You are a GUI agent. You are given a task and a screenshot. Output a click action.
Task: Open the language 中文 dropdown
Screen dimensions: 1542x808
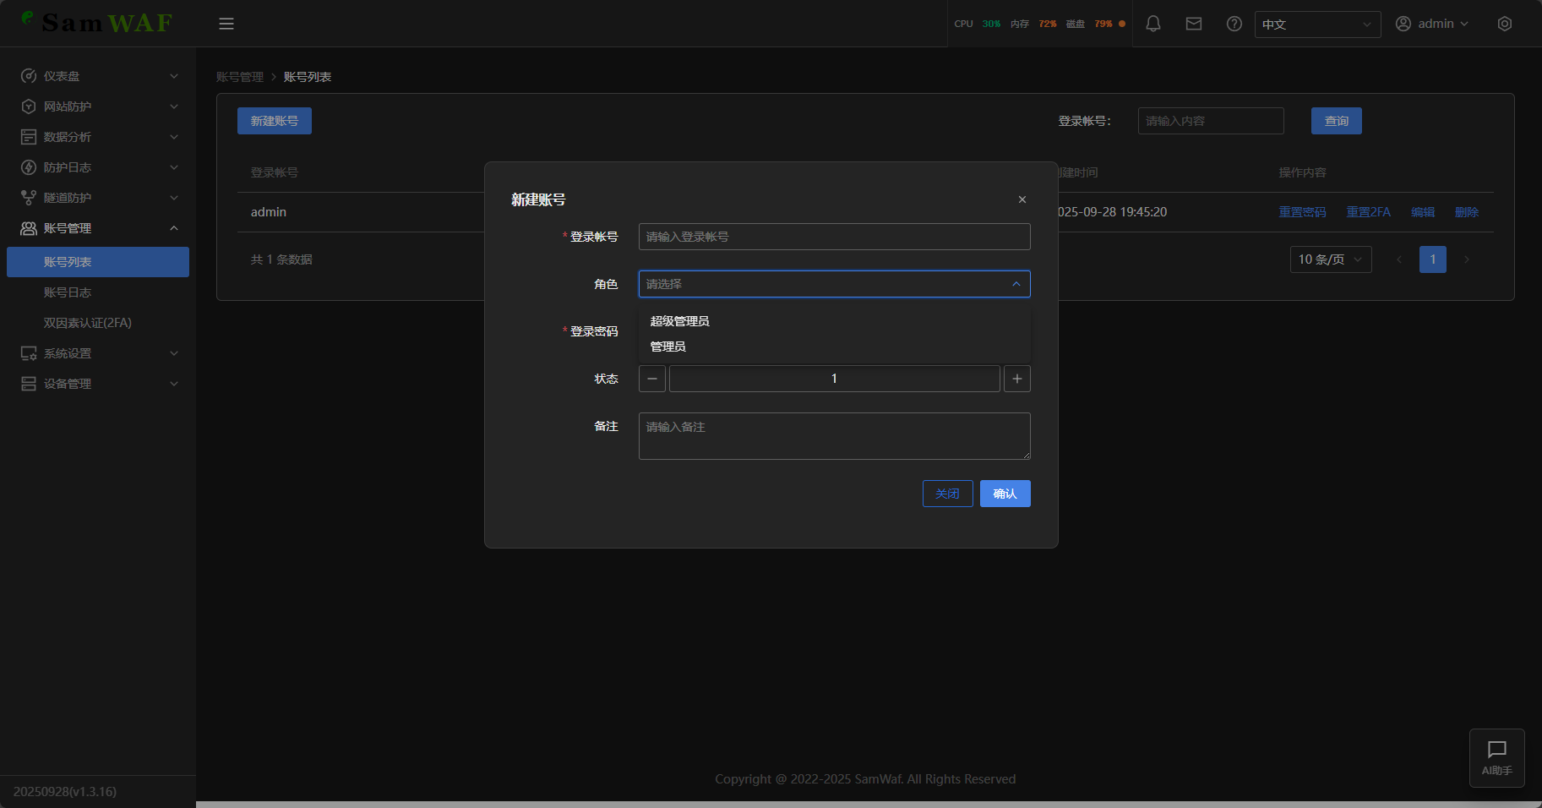coord(1316,25)
